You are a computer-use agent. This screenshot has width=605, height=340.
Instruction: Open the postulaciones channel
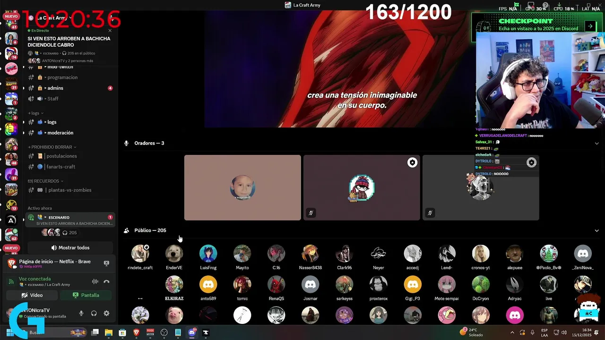[70, 156]
